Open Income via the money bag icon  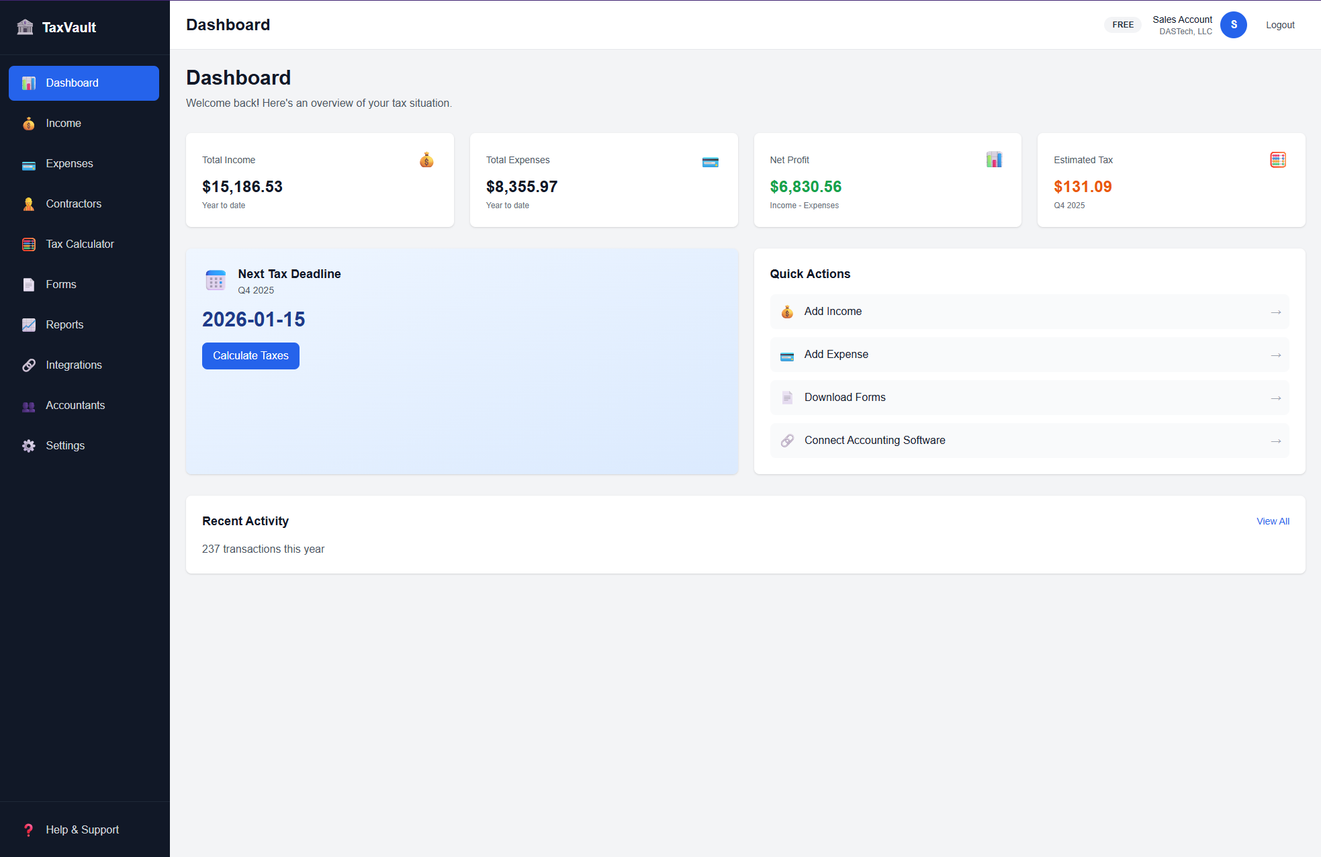tap(29, 123)
